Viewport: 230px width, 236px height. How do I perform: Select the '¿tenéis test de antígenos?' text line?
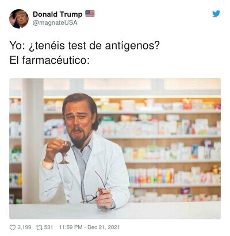[x=94, y=46]
